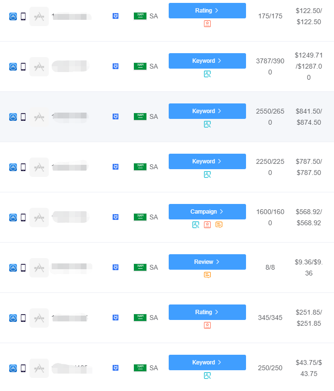This screenshot has width=334, height=391.
Task: Open the Rating button for the 345/345 order
Action: click(207, 312)
